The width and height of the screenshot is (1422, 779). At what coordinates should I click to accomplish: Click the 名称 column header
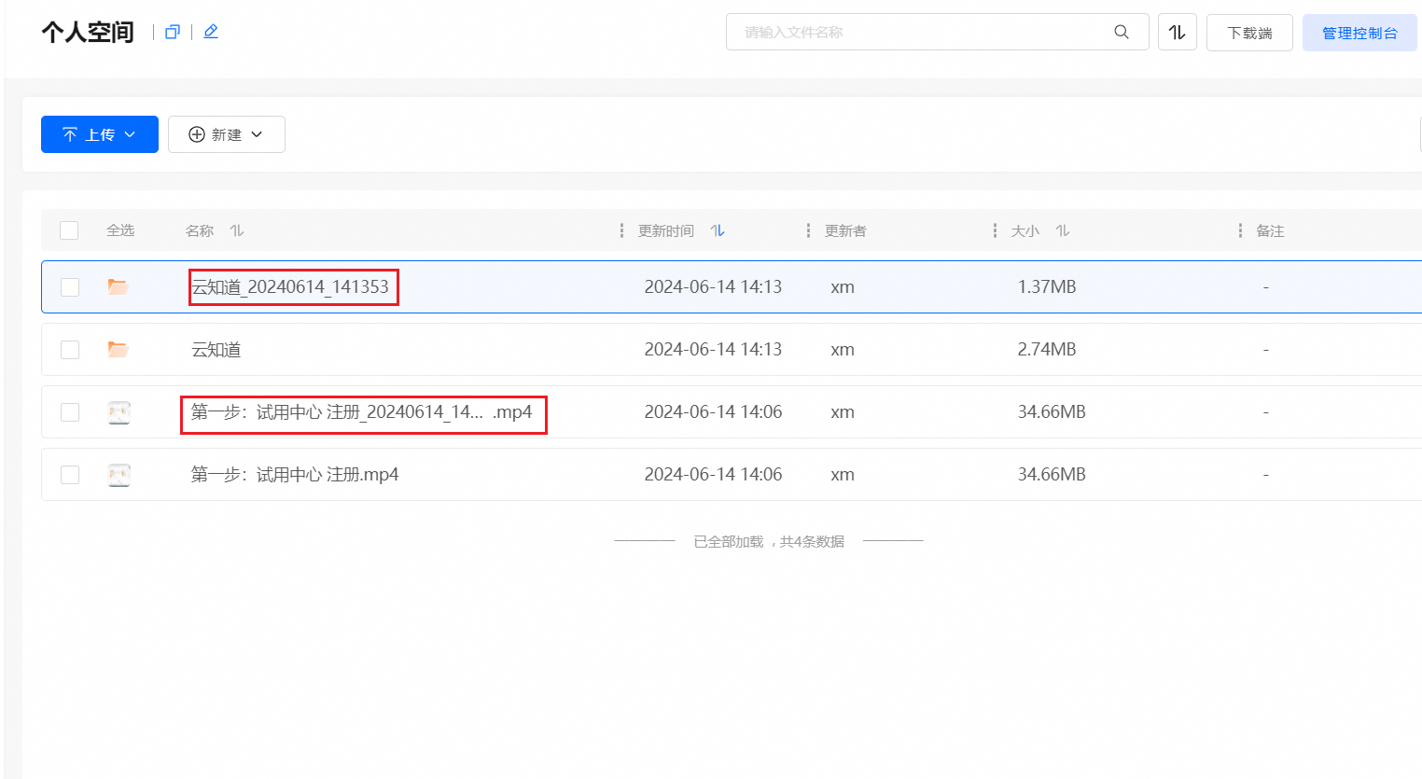pos(200,230)
